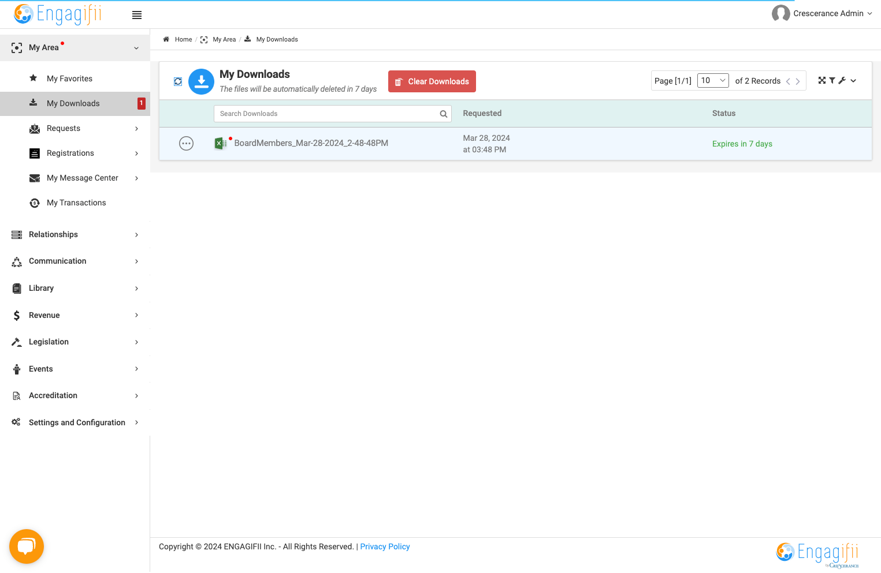Click the Engagifii footer logo
This screenshot has width=881, height=573.
(x=817, y=555)
